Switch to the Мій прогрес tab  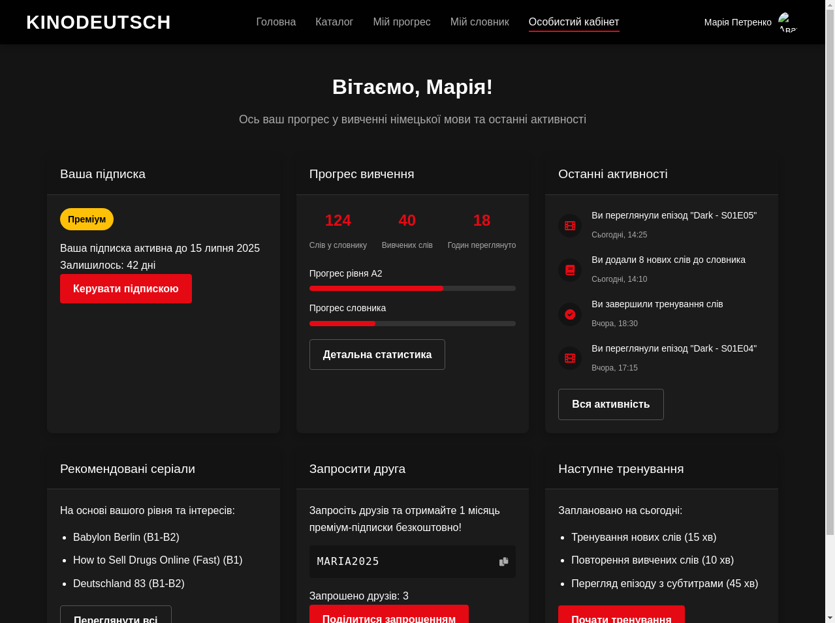tap(402, 22)
